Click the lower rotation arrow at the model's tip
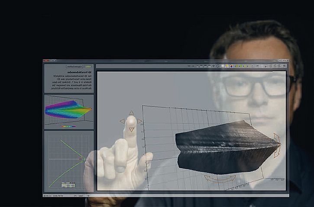The width and height of the screenshot is (314, 207). tap(277, 151)
